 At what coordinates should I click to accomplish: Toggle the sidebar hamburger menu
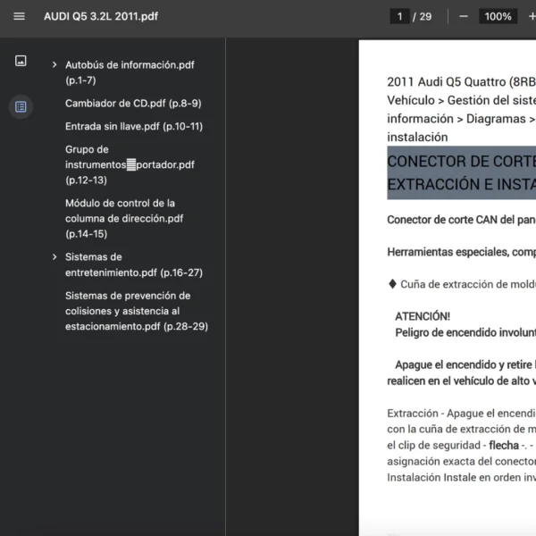click(20, 16)
